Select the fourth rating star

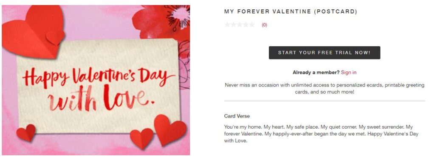tap(246, 25)
